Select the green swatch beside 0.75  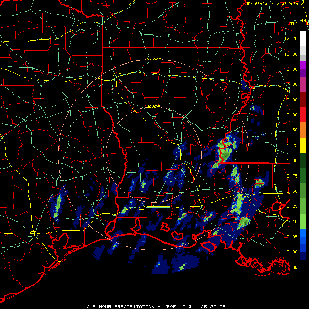303,176
